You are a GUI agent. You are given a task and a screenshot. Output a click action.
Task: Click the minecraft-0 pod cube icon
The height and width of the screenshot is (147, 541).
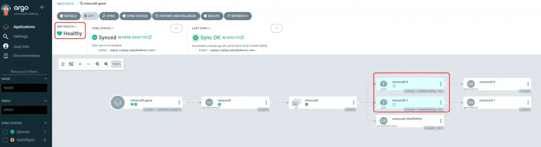click(383, 84)
